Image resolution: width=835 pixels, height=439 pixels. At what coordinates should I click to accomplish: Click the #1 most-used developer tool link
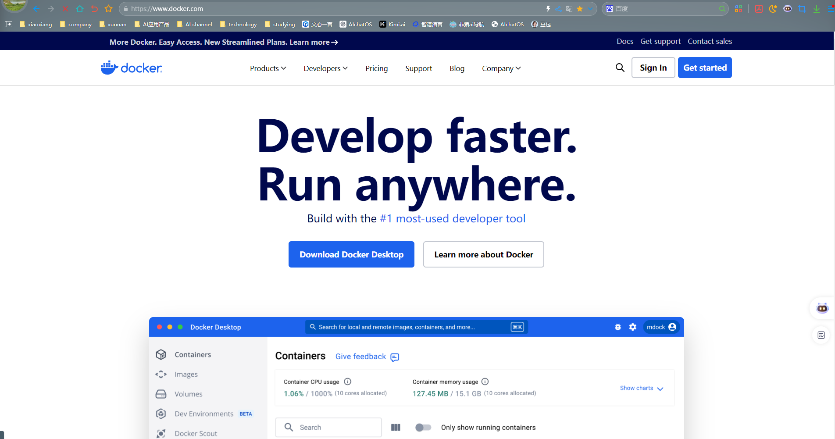[453, 218]
